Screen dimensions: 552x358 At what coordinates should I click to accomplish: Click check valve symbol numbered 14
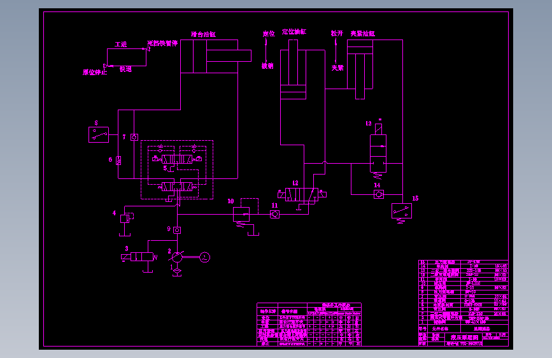coord(379,194)
